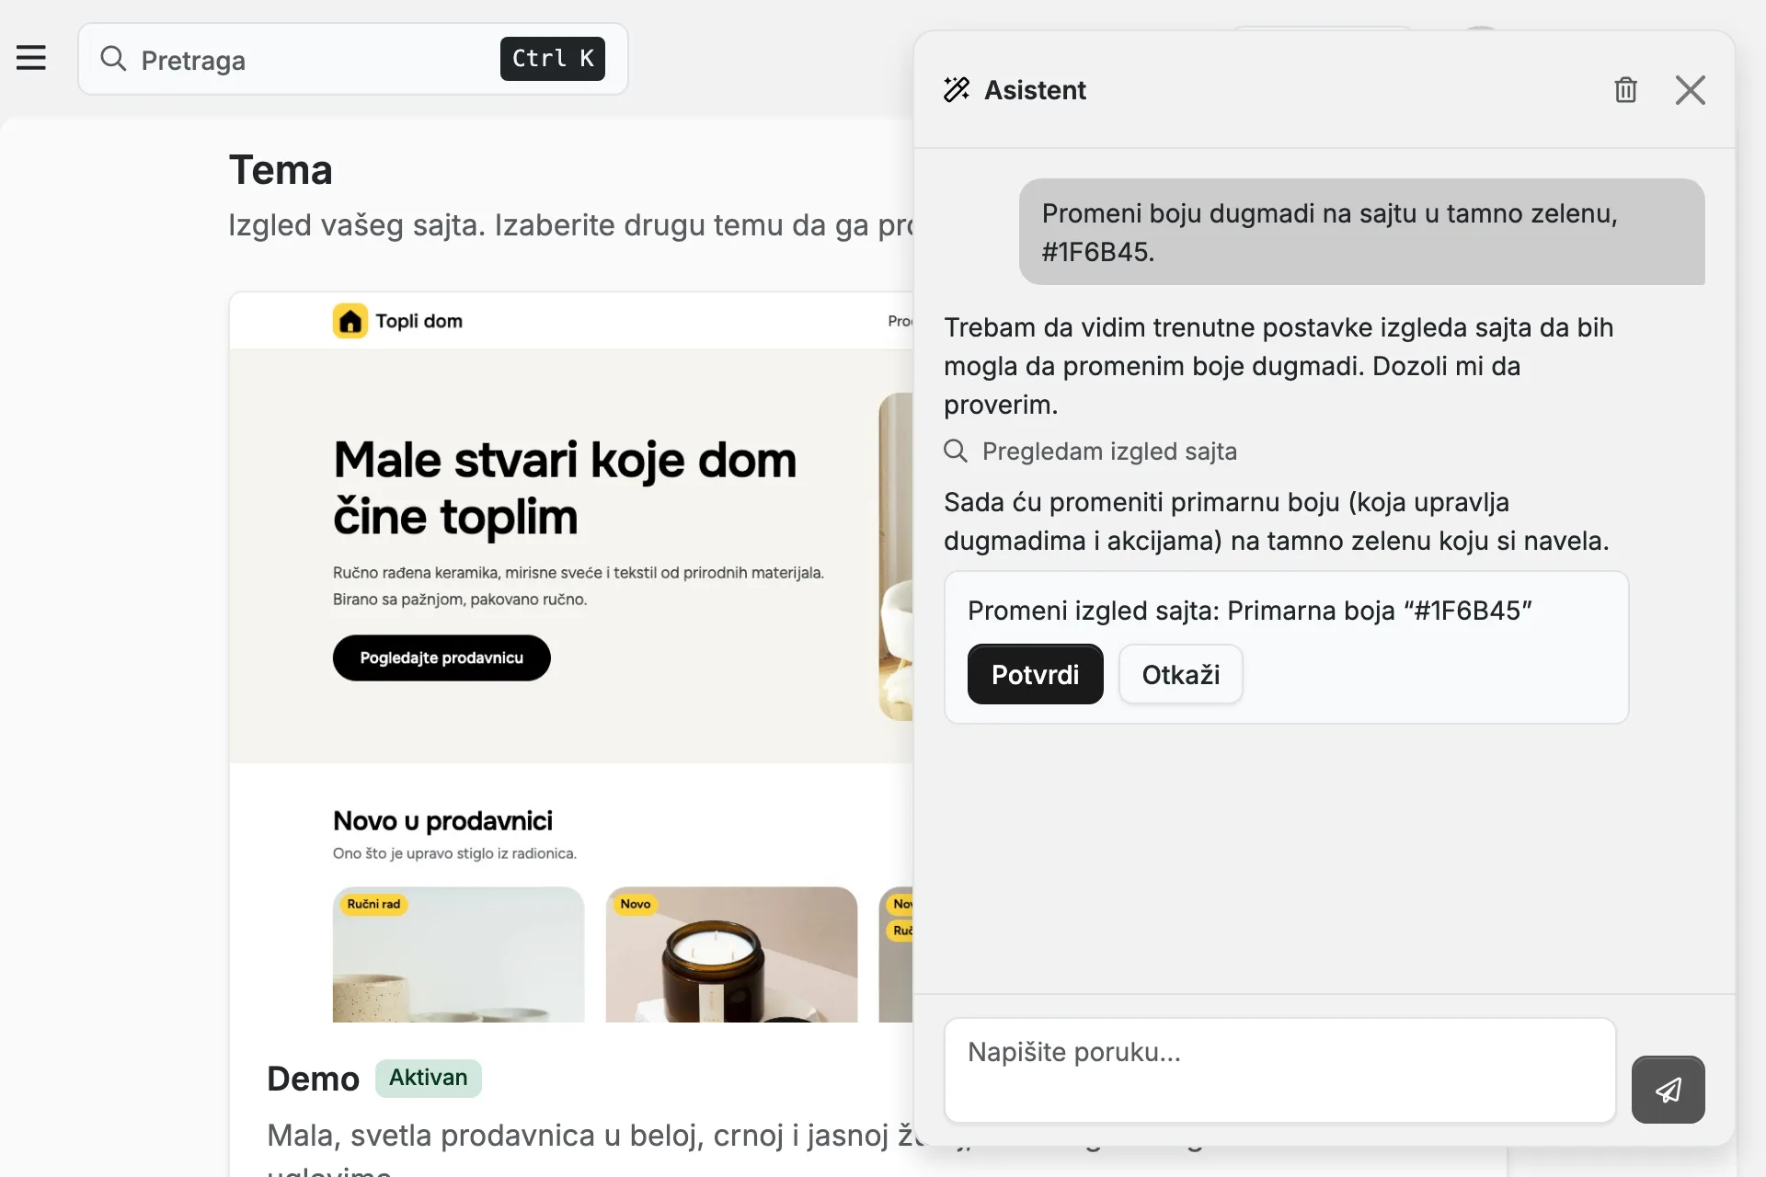Click the Pretraga search field
The width and height of the screenshot is (1766, 1177).
(x=353, y=59)
